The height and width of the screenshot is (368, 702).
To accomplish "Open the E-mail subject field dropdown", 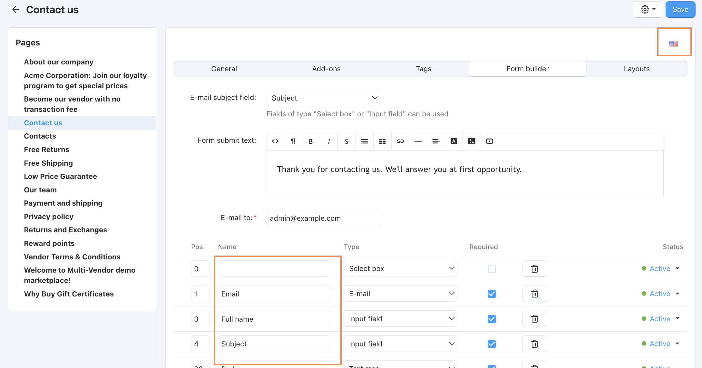I will coord(323,98).
